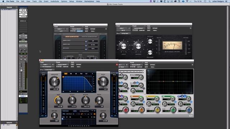Click the Pro Compressor Threshold knob
This screenshot has height=129, width=230.
pyautogui.click(x=54, y=82)
